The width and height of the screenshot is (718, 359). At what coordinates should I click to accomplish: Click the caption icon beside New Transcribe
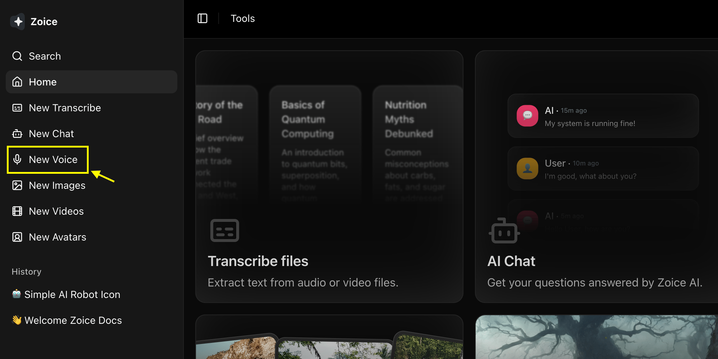click(17, 108)
